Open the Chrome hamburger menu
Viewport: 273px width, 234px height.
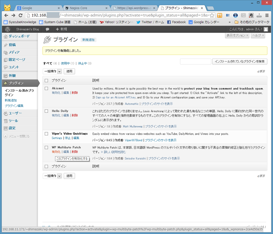point(267,15)
